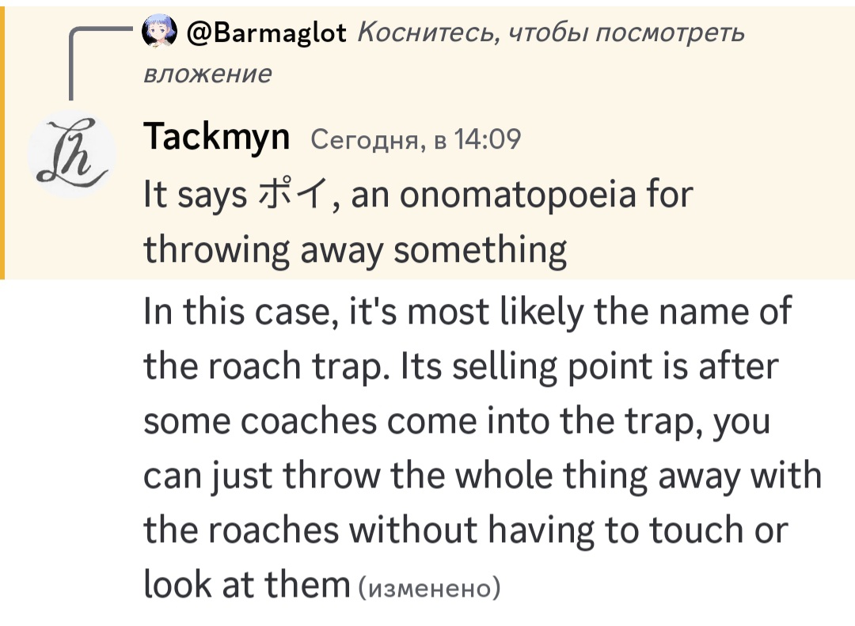Tap the @Barmaglot username mention
Viewport: 855px width, 626px height.
coord(266,32)
